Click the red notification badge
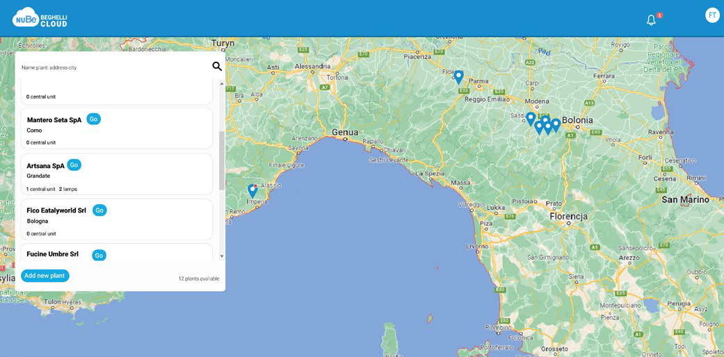Viewport: 724px width, 357px height. [x=659, y=15]
